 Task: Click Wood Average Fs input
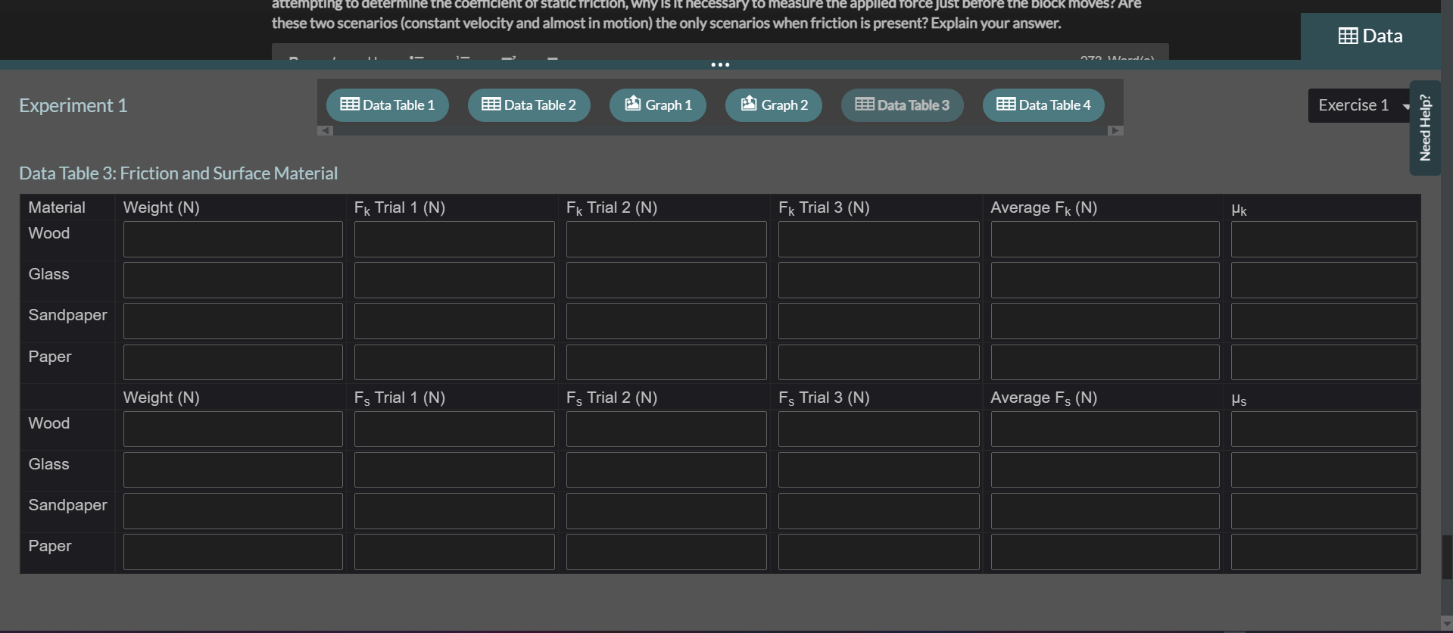tap(1105, 429)
